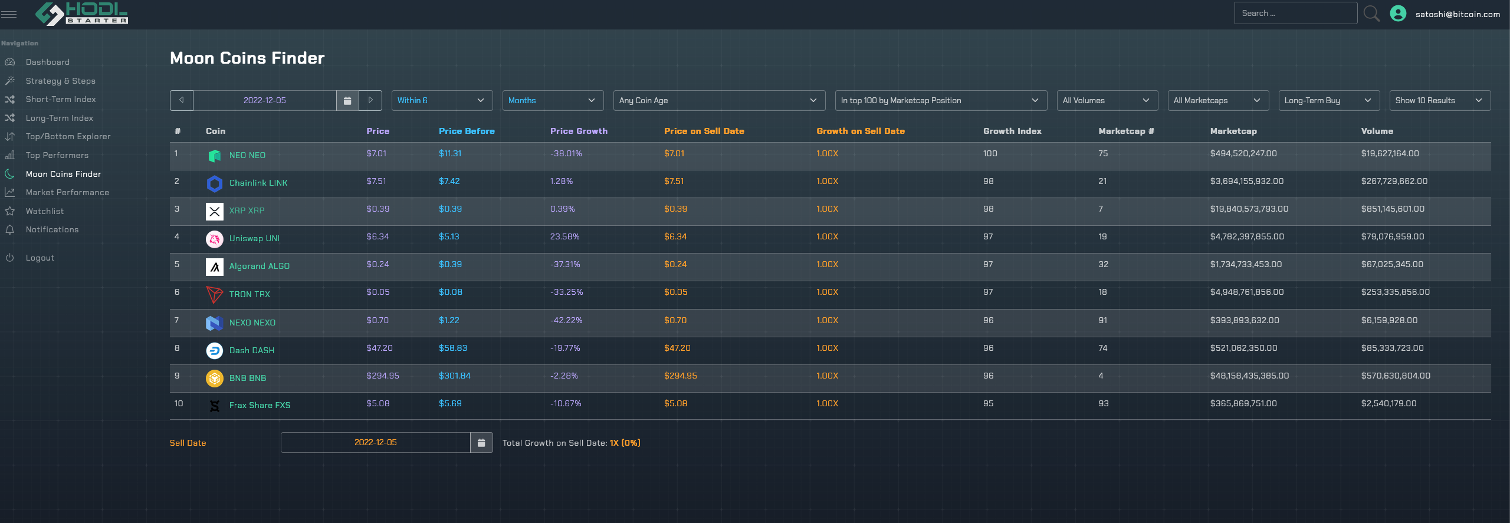Click the Logout power icon
The image size is (1510, 523).
click(10, 258)
